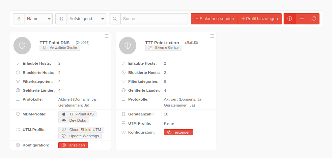Switch to list view using the lines icon
Image resolution: width=332 pixels, height=158 pixels.
coord(302,19)
